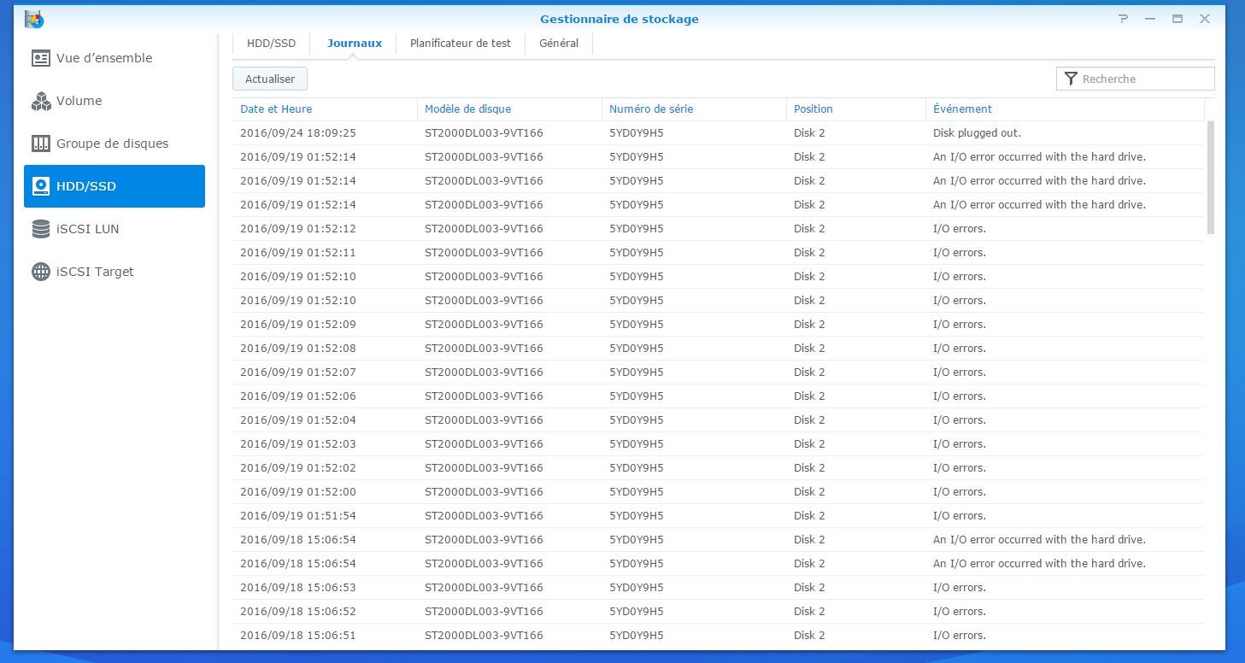Viewport: 1245px width, 663px height.
Task: Select the log row dated 2016/09/19 01:52:04
Action: pos(719,420)
